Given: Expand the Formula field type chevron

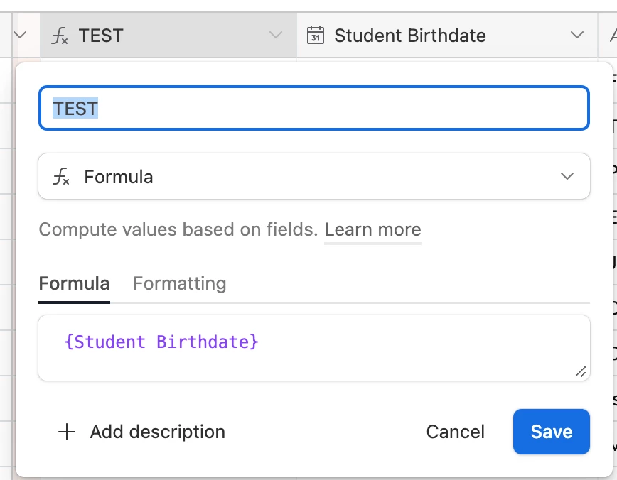Looking at the screenshot, I should click(567, 177).
